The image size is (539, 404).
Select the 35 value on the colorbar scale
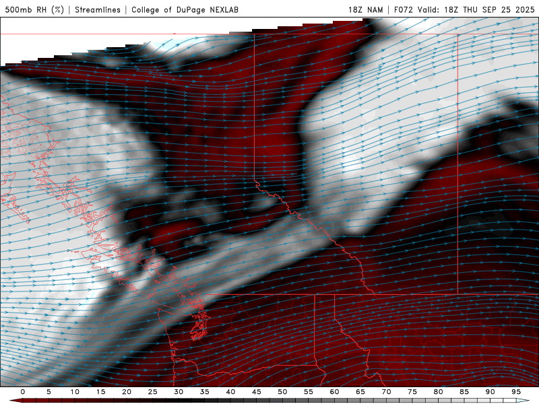pos(205,392)
